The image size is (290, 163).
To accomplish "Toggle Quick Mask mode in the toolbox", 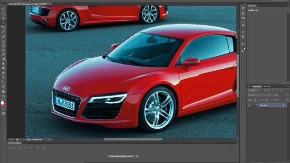I will tap(3, 109).
